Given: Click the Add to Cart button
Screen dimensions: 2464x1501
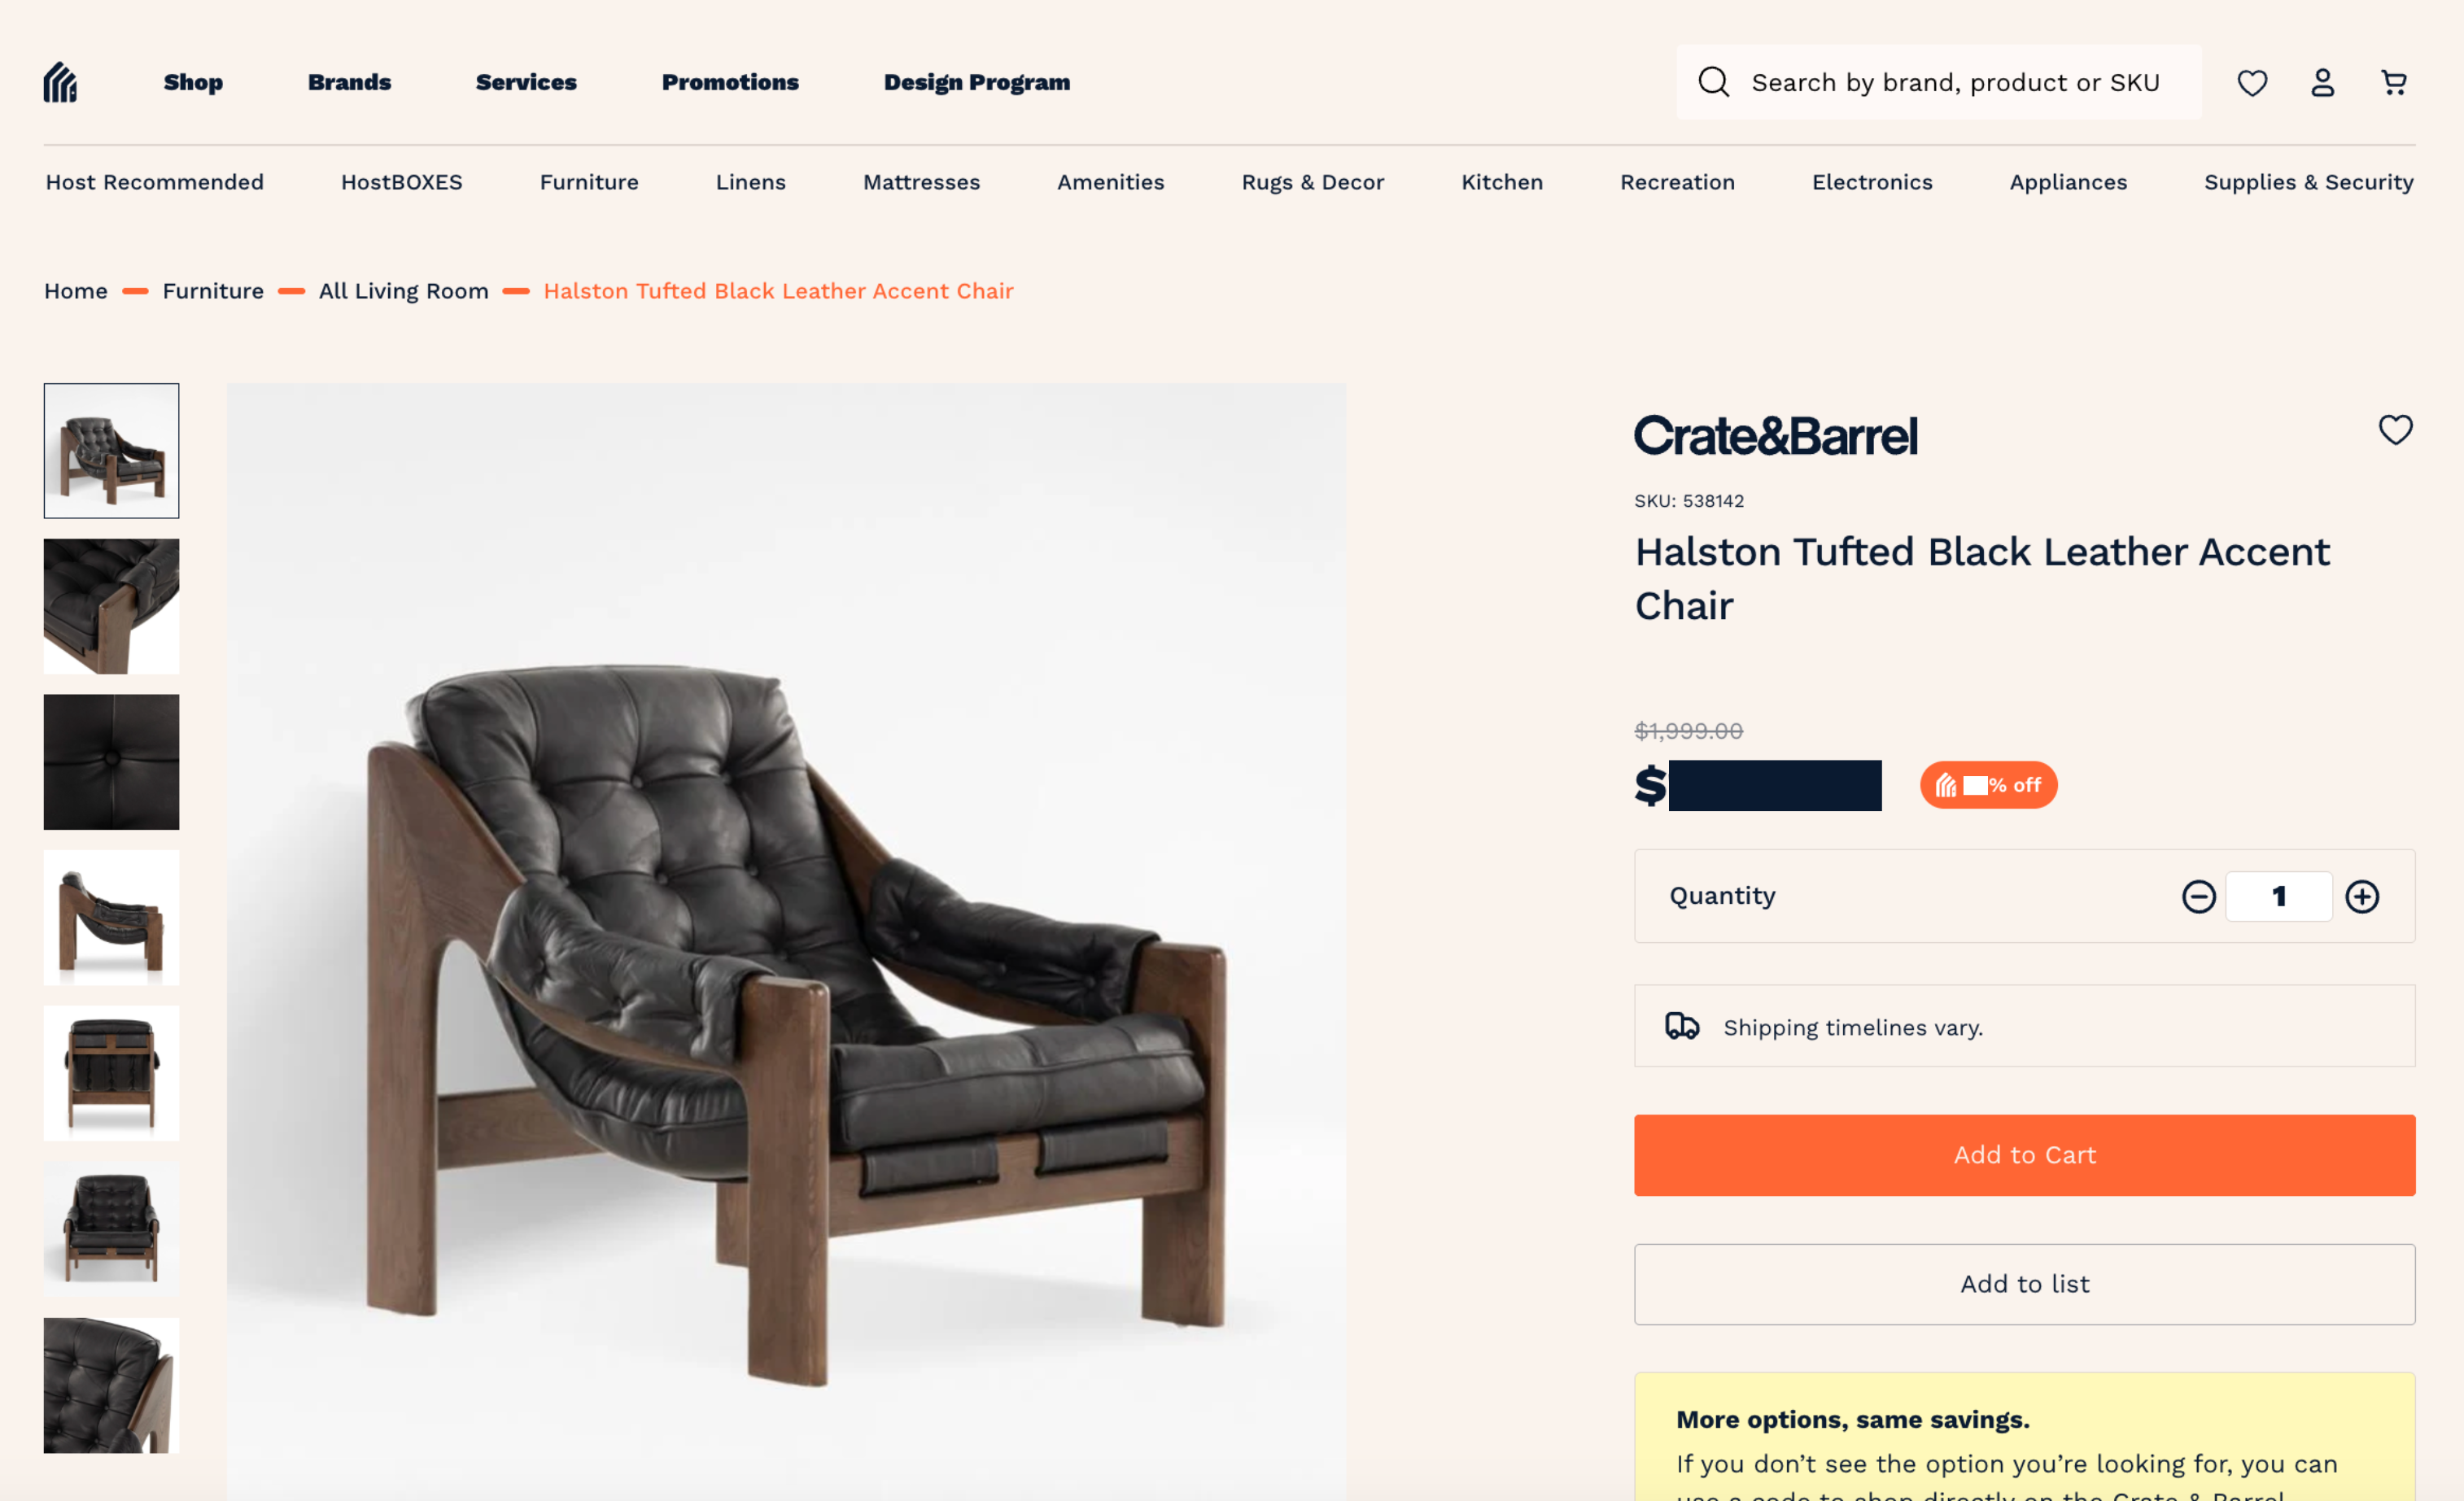Looking at the screenshot, I should (x=2024, y=1155).
